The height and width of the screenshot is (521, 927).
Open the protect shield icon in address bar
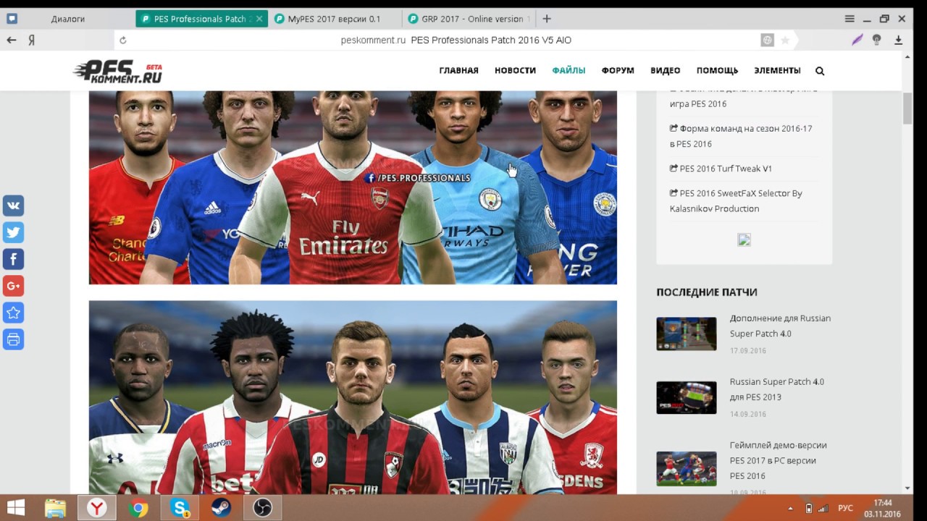point(768,41)
